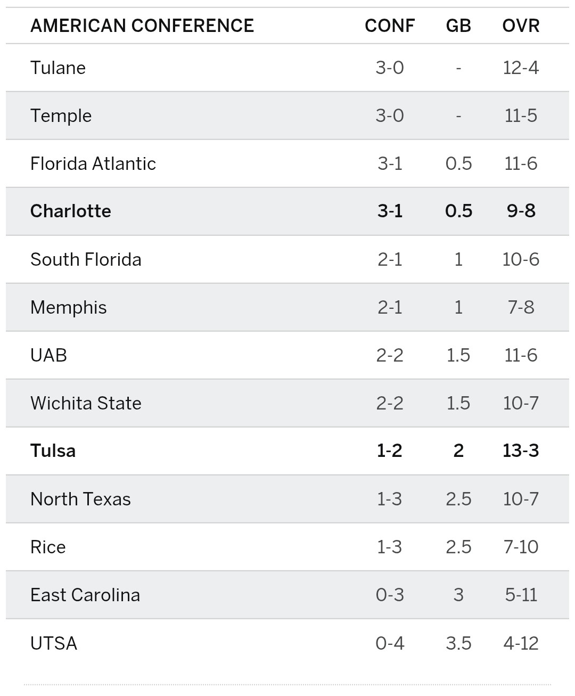This screenshot has width=575, height=696.
Task: Select UTSA at the table bottom
Action: [54, 643]
